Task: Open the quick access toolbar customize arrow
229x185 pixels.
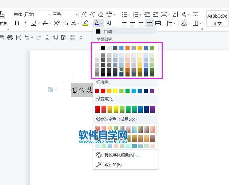Action: tap(81, 38)
